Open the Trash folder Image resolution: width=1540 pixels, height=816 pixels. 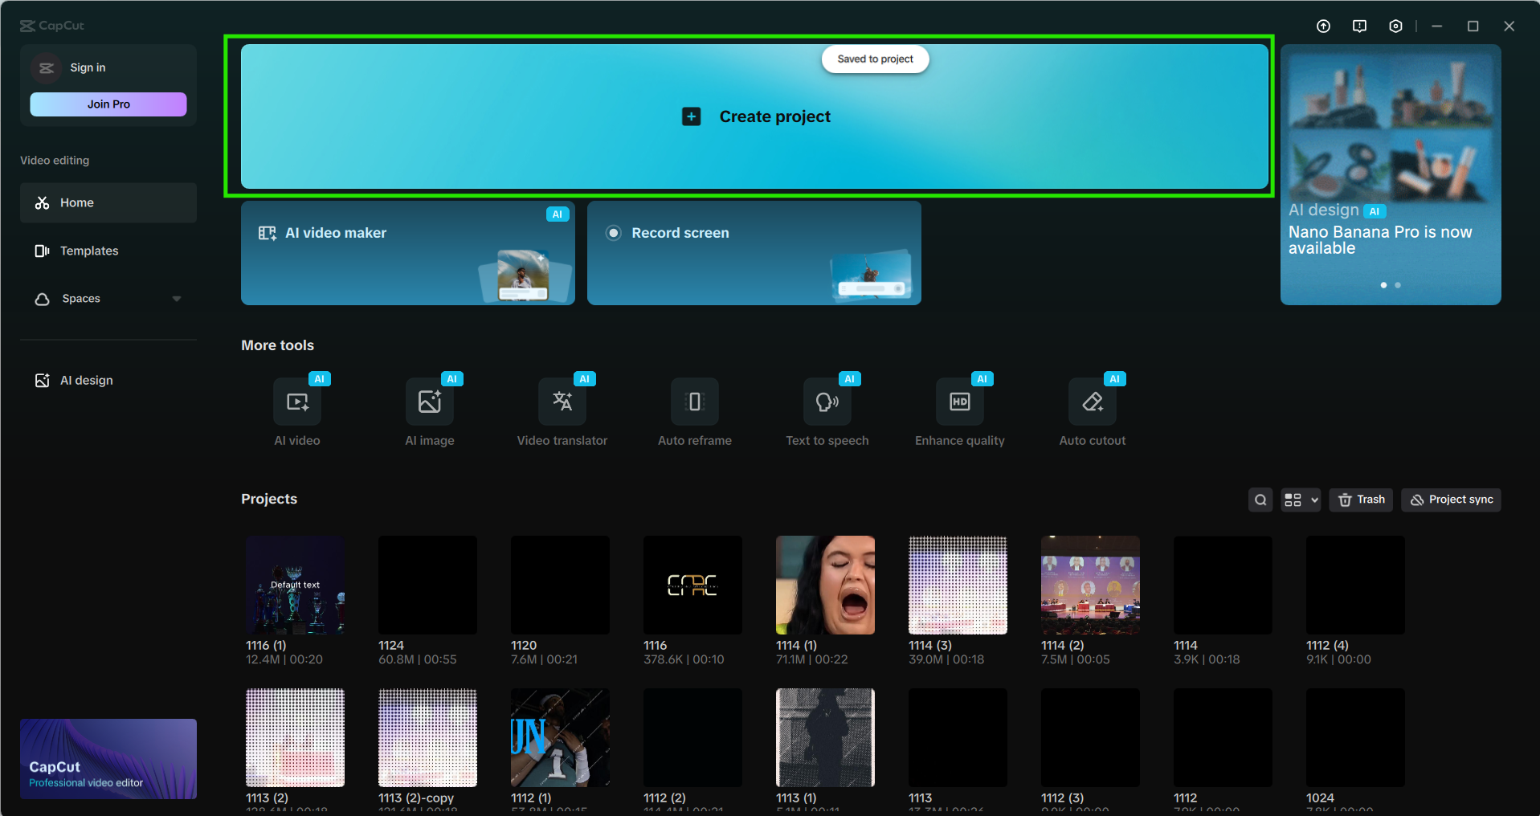[x=1362, y=500]
